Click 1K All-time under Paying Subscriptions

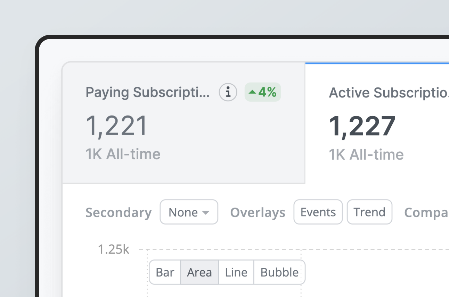(x=123, y=154)
